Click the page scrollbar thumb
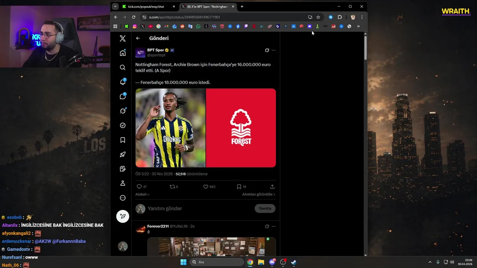477x268 pixels. 366,47
